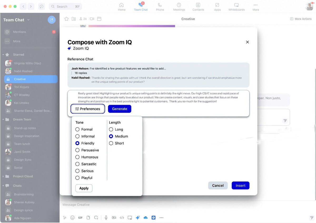Open the Whiteboards tab
Image resolution: width=316 pixels, height=223 pixels.
pos(236,7)
